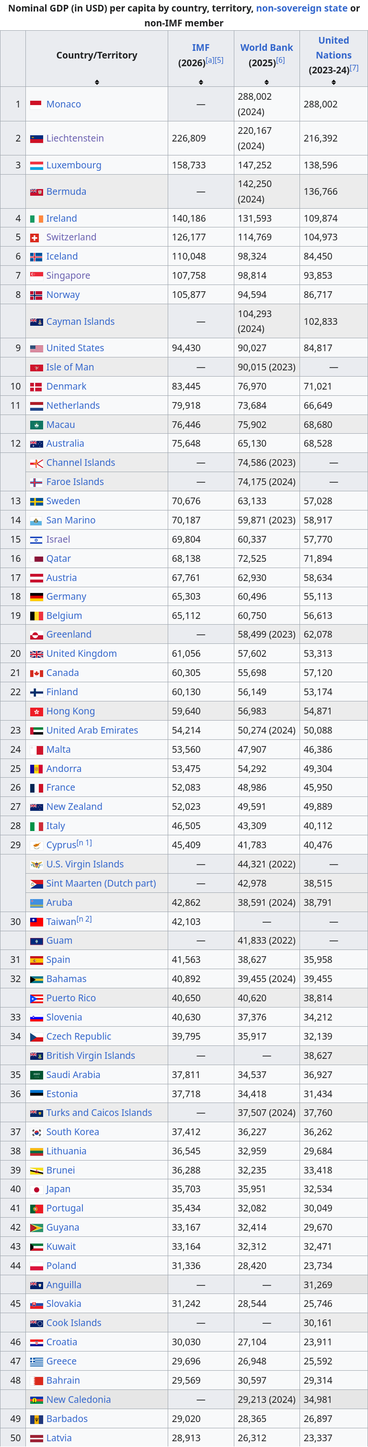Click the Canada flag icon
This screenshot has height=1447, width=368.
point(36,673)
